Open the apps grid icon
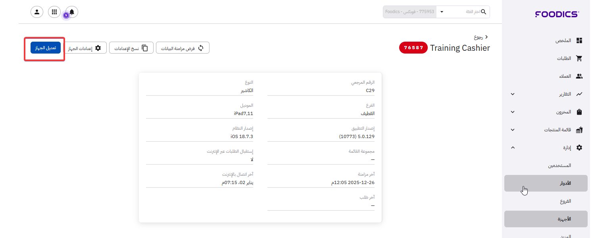The height and width of the screenshot is (238, 592). pos(54,12)
